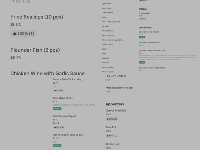Choose the Shrimp Roll appetizer
This screenshot has width=200, height=150.
click(112, 144)
